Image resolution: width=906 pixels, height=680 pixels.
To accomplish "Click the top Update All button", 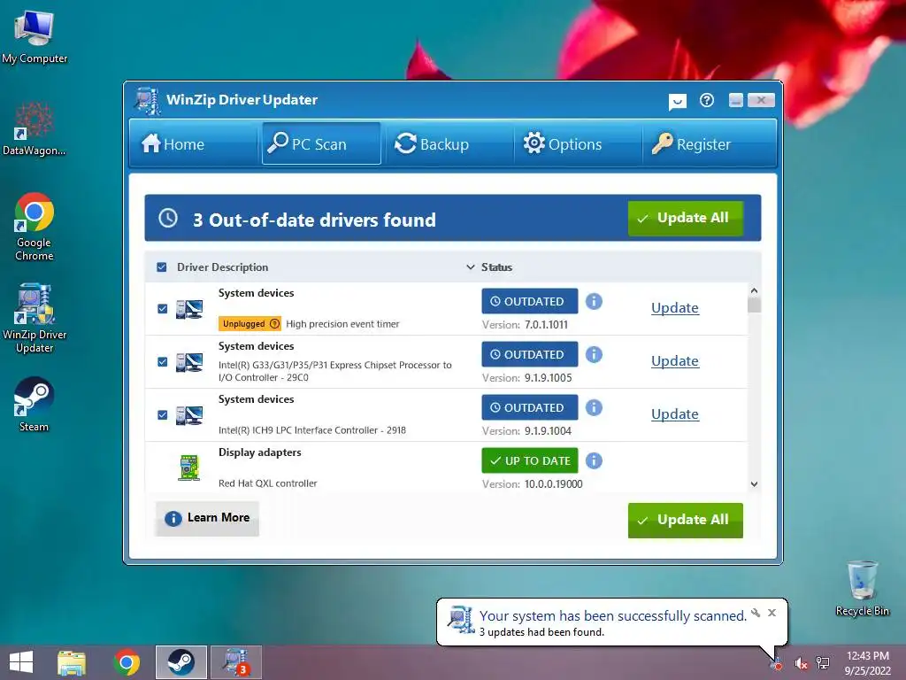I will 686,218.
